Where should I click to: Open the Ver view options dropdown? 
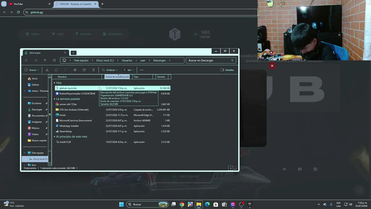(x=128, y=70)
